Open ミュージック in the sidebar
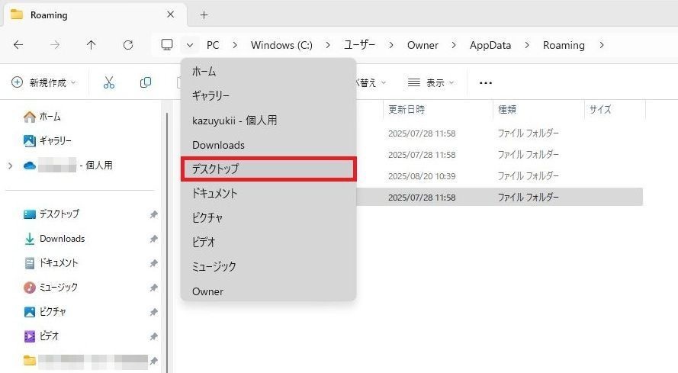This screenshot has height=373, width=678. [x=58, y=287]
